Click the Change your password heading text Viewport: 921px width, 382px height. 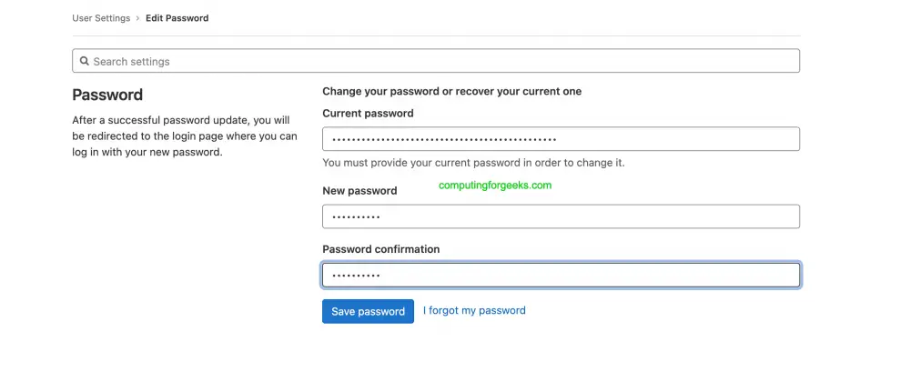(x=451, y=91)
